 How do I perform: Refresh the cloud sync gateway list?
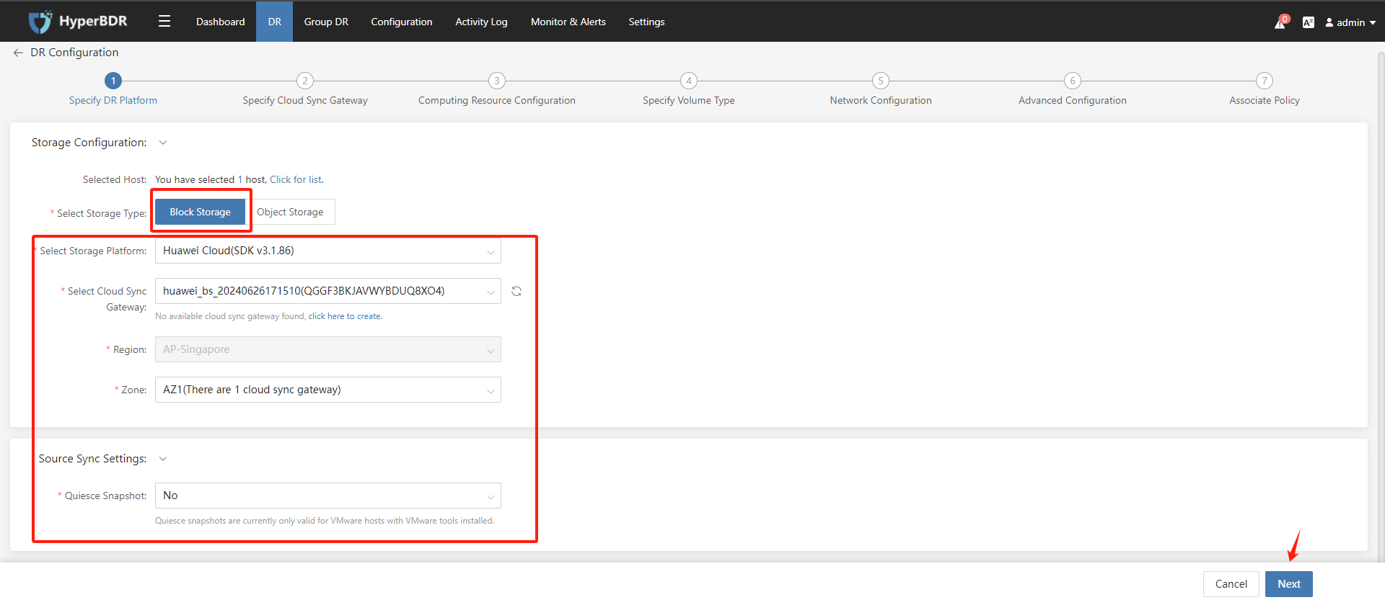click(516, 291)
